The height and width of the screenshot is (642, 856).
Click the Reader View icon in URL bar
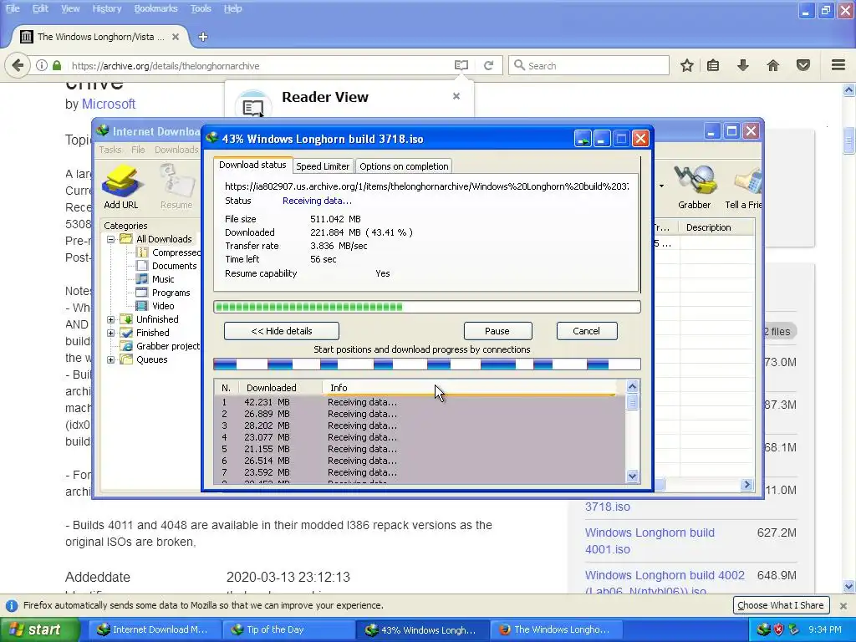[x=461, y=65]
